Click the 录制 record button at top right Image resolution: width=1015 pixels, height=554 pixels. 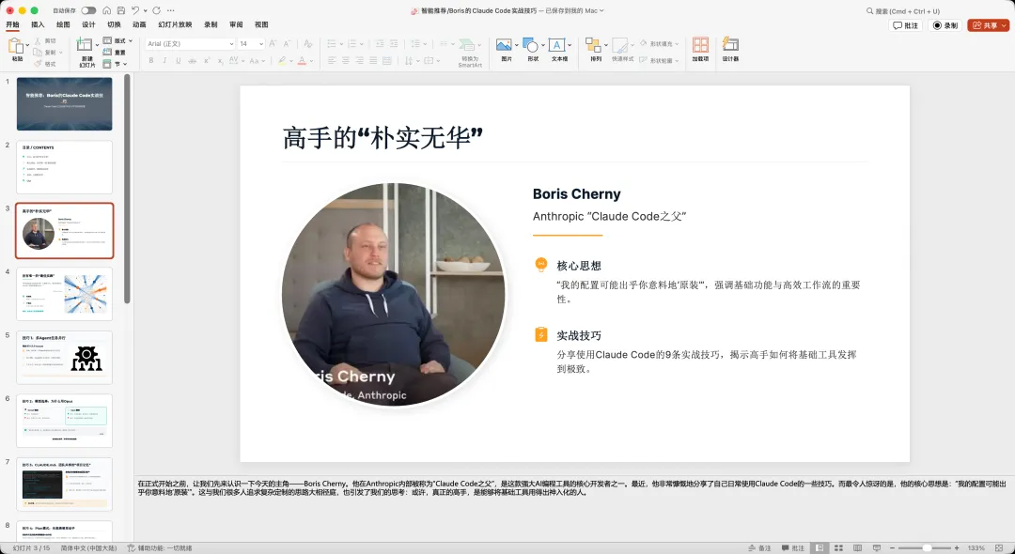[x=945, y=25]
